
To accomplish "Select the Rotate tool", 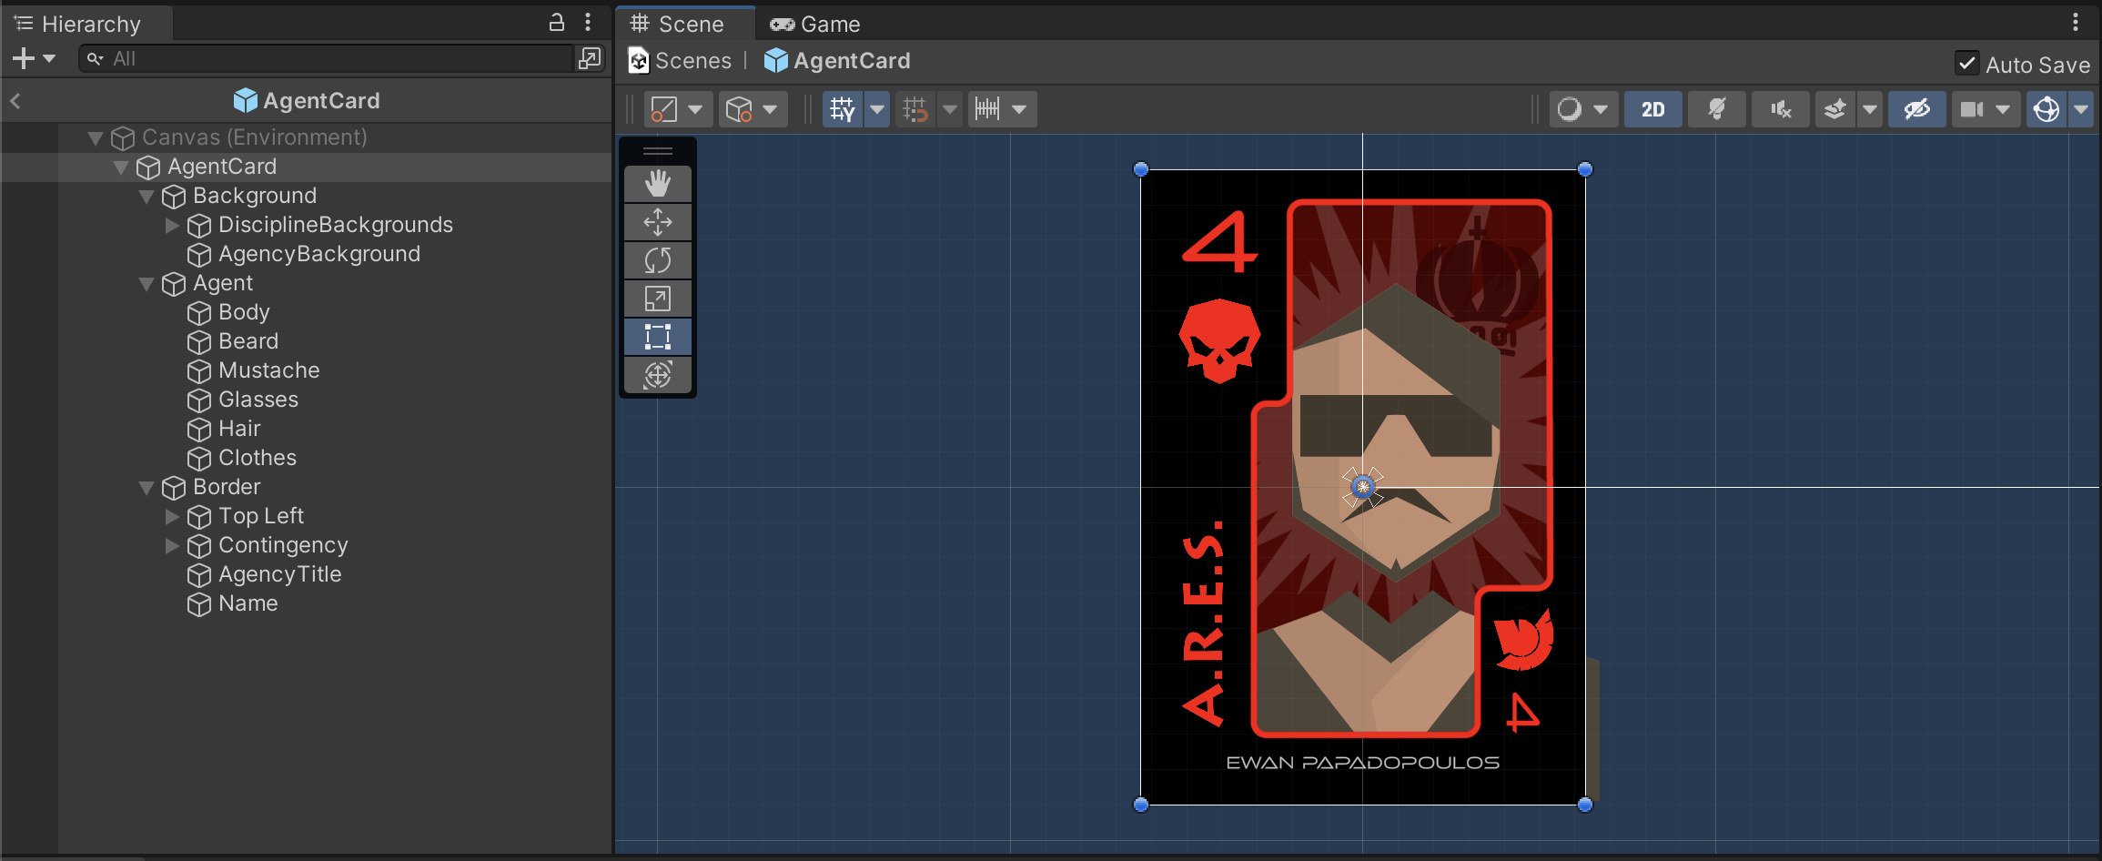I will (657, 260).
